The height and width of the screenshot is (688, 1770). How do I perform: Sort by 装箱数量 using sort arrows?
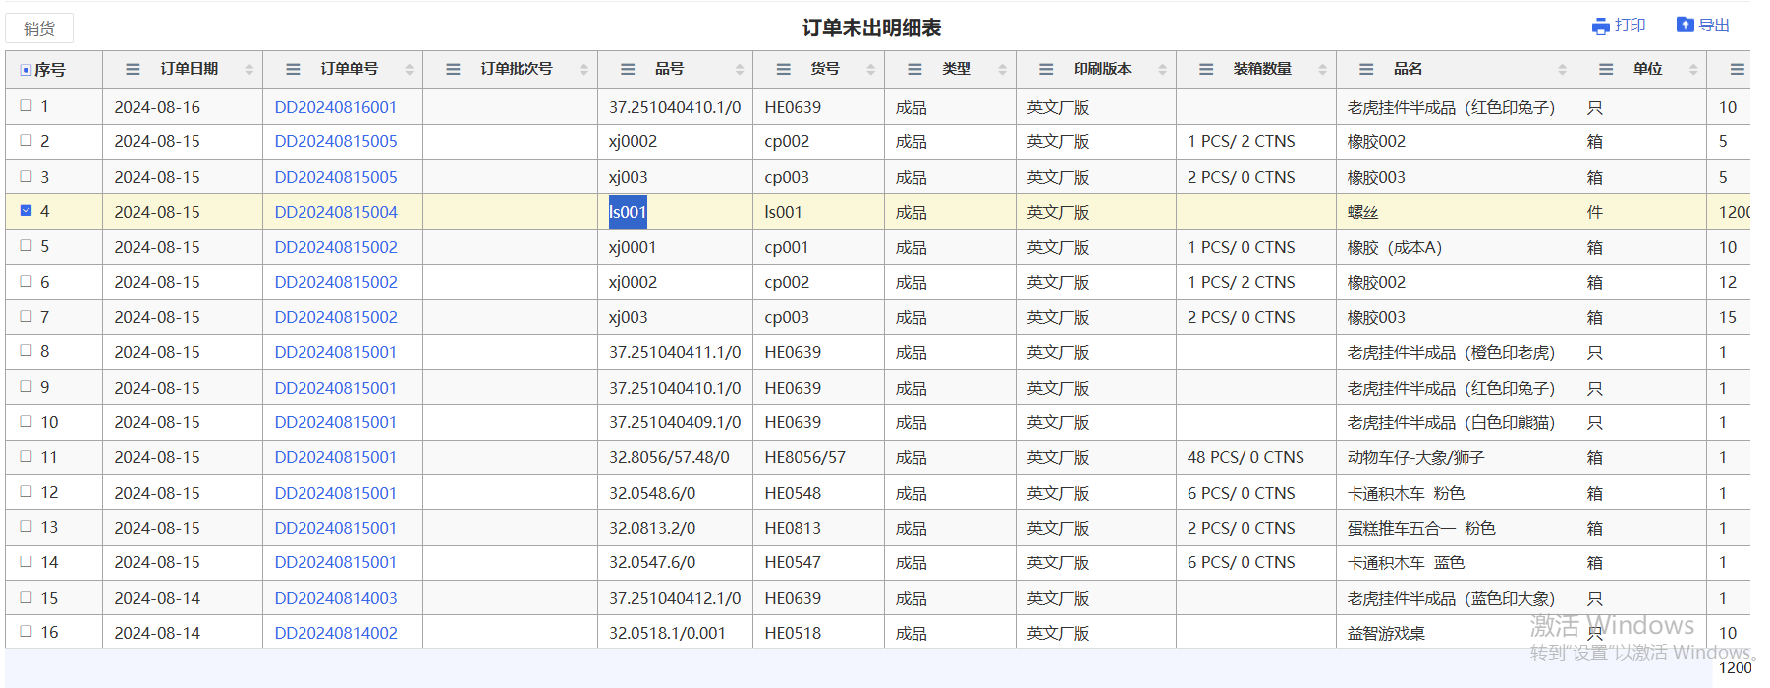(x=1323, y=69)
